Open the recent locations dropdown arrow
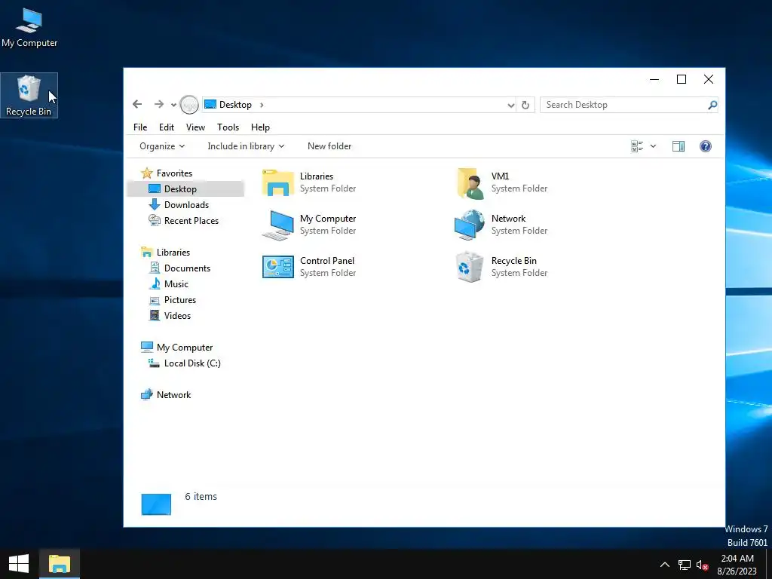This screenshot has width=772, height=579. pyautogui.click(x=173, y=105)
